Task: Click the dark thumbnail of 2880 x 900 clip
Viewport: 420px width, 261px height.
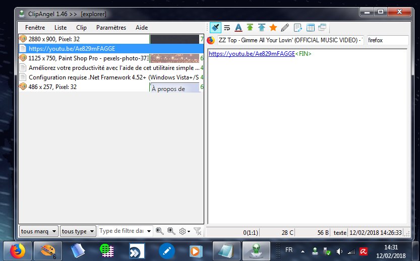Action: (x=174, y=39)
